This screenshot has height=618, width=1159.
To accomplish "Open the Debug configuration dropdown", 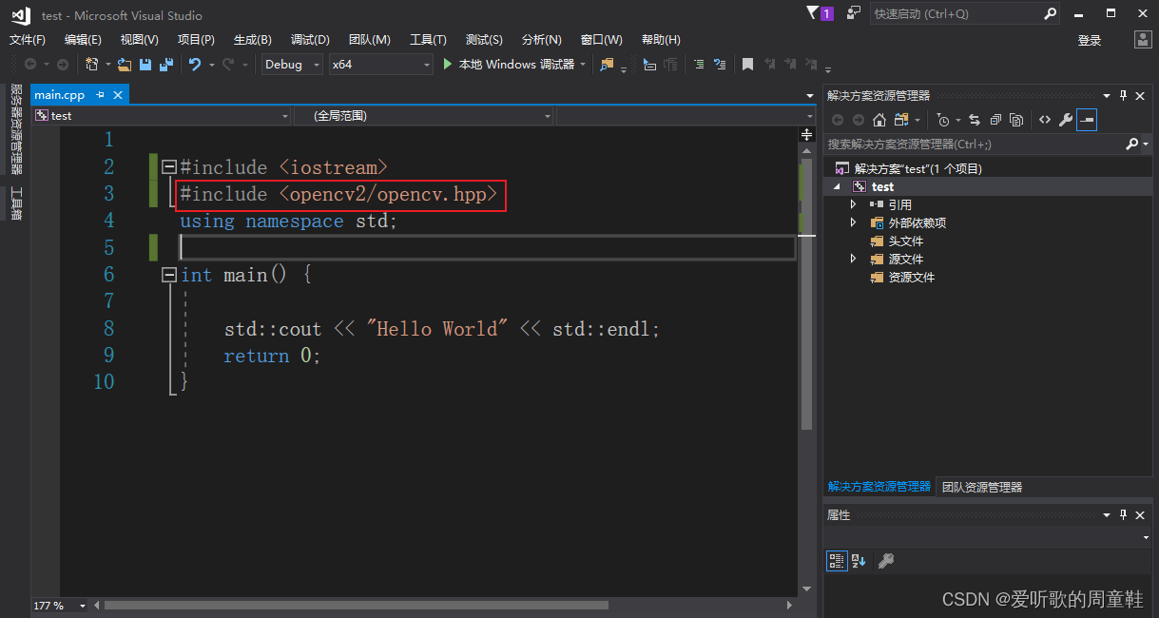I will pos(291,65).
